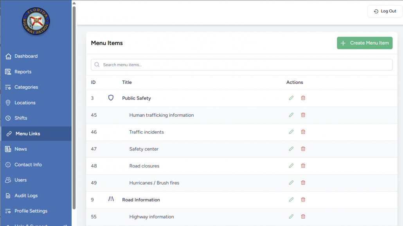Open Categories from the sidebar
The height and width of the screenshot is (226, 403).
[x=26, y=87]
